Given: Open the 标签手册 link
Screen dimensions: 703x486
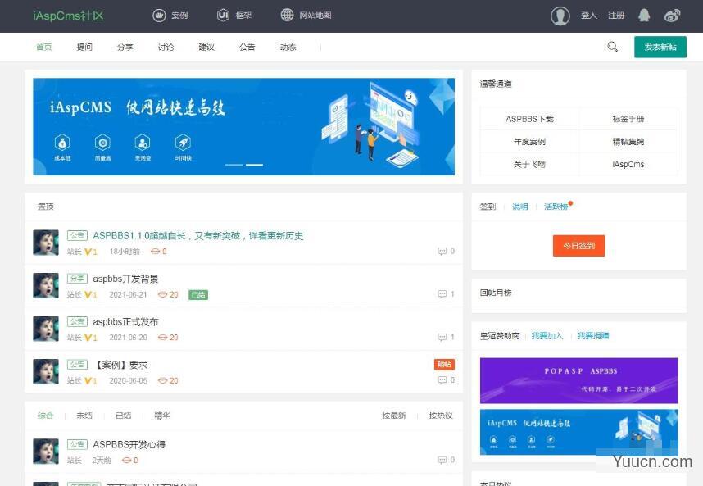Looking at the screenshot, I should (628, 119).
